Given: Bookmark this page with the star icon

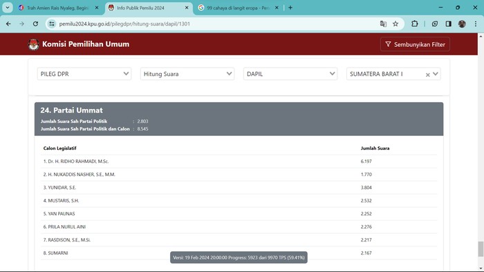Looking at the screenshot, I should tap(395, 23).
